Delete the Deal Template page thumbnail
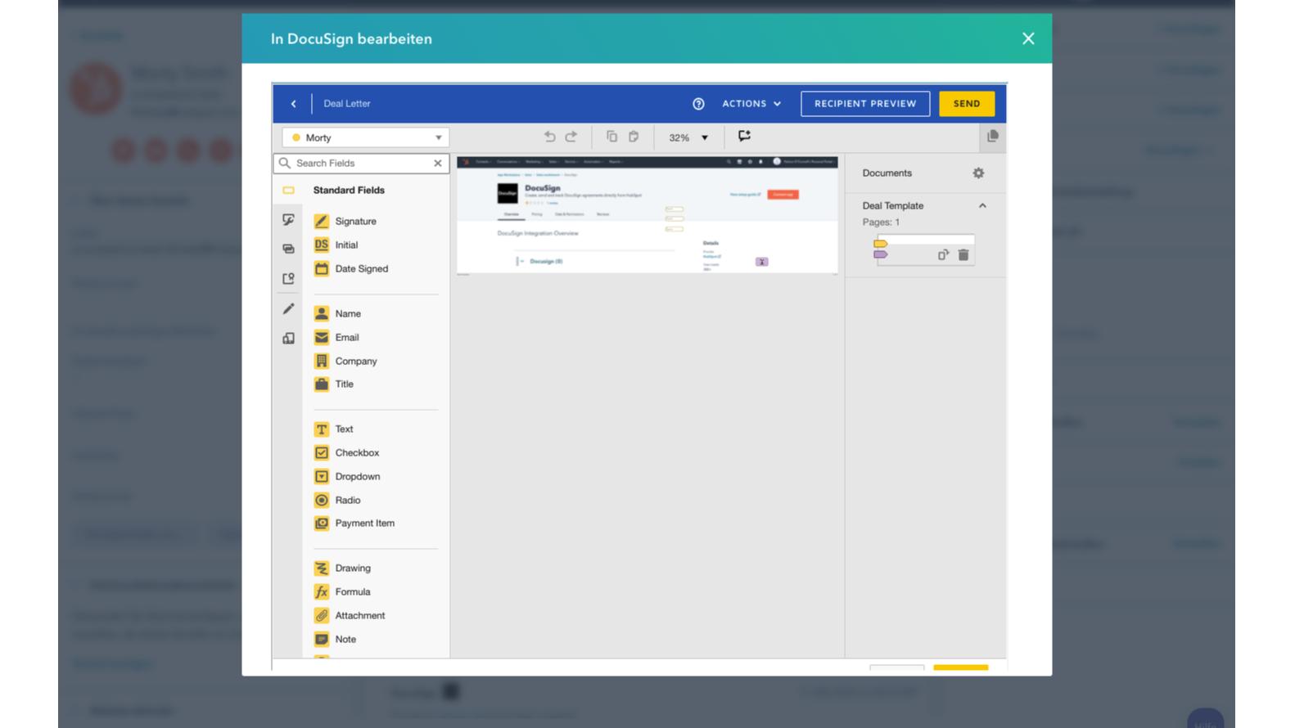The height and width of the screenshot is (728, 1295). pos(963,255)
